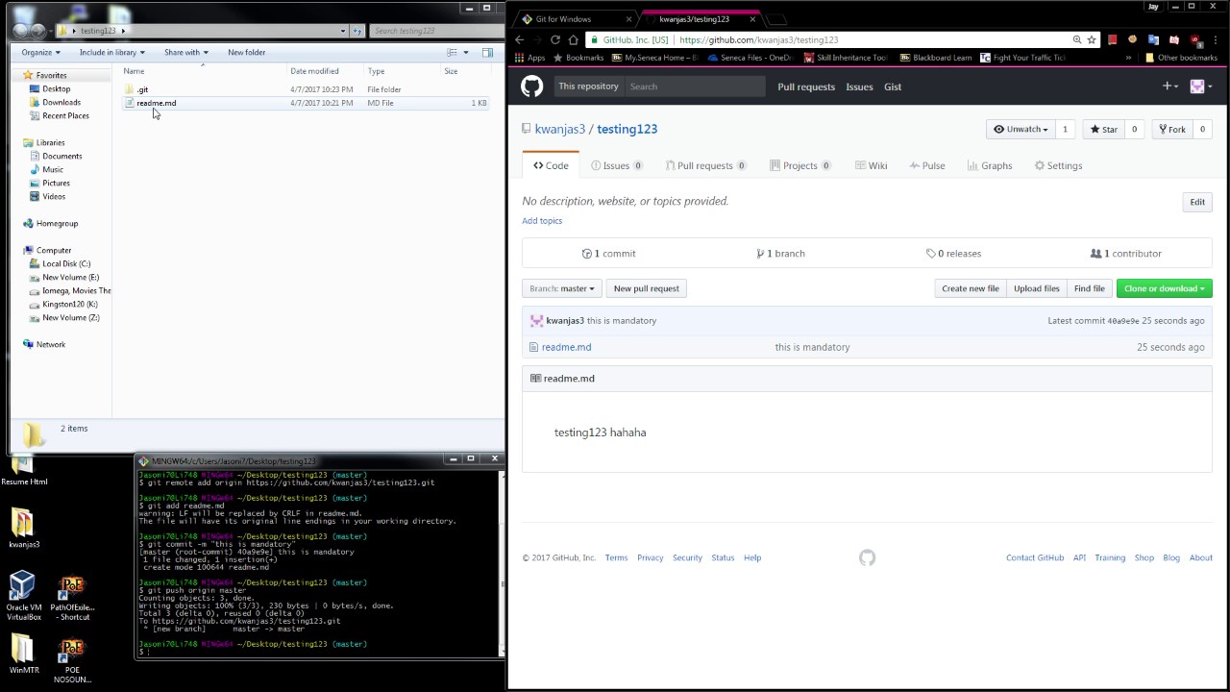The width and height of the screenshot is (1230, 692).
Task: Select Homegroup in Explorer navigation pane
Action: tap(56, 223)
